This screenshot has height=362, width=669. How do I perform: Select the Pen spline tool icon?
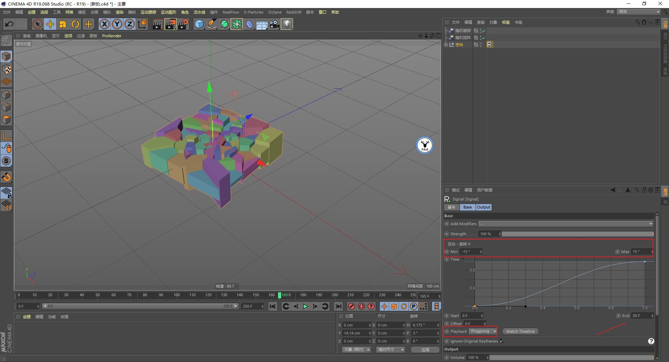coord(212,24)
